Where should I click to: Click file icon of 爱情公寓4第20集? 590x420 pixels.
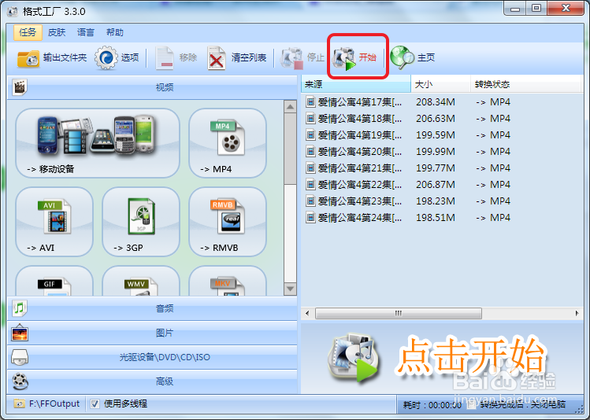pyautogui.click(x=310, y=151)
